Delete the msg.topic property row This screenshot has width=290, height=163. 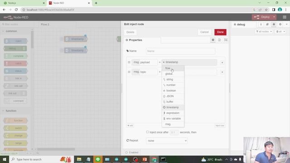(222, 72)
